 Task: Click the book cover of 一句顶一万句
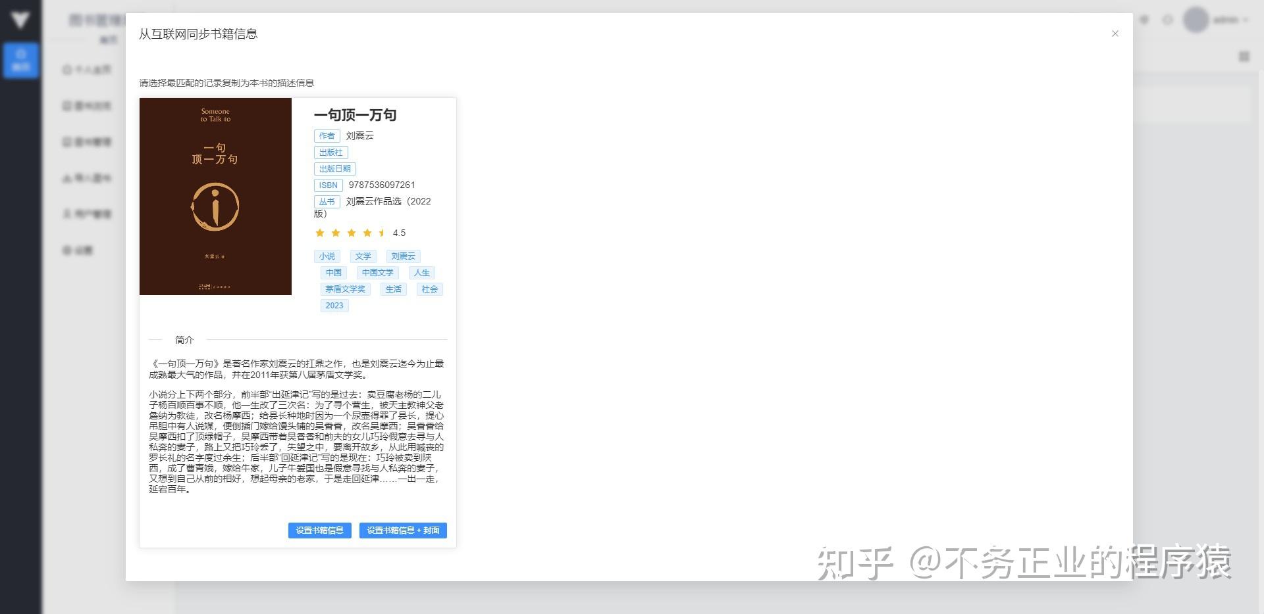point(215,196)
